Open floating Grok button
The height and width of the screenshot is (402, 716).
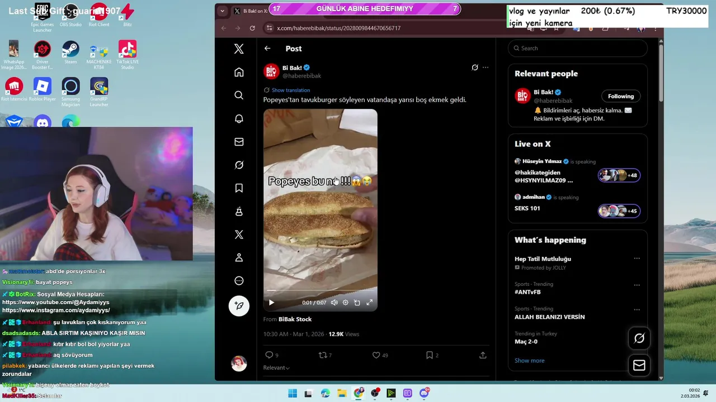[639, 338]
